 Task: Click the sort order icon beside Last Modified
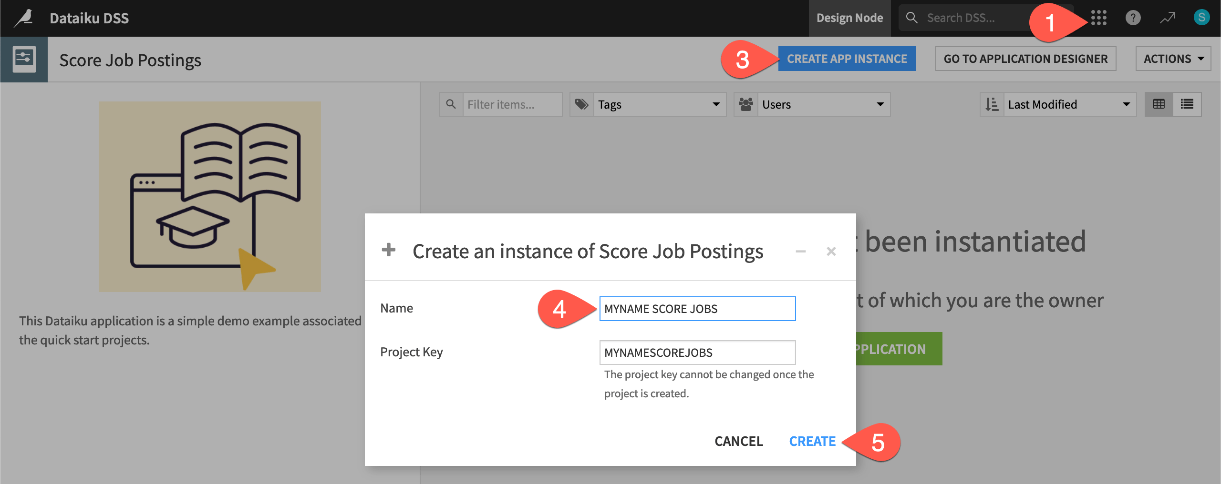(x=992, y=104)
